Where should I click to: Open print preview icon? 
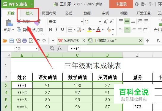pos(31,41)
